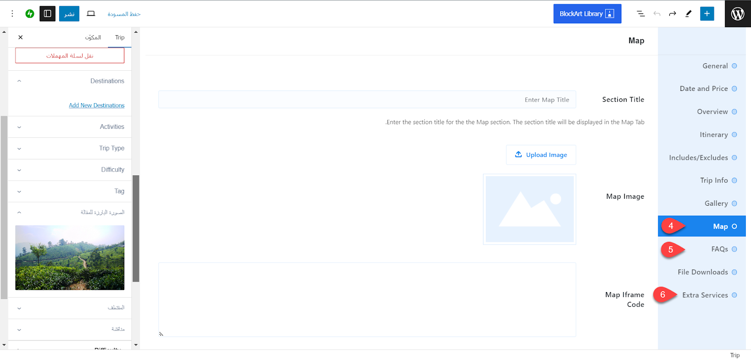This screenshot has width=751, height=360.
Task: Open the Date and Price tab
Action: click(702, 89)
